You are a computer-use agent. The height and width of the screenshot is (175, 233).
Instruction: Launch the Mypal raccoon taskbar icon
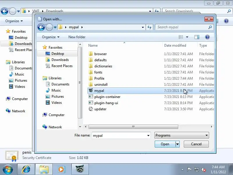[80, 169]
